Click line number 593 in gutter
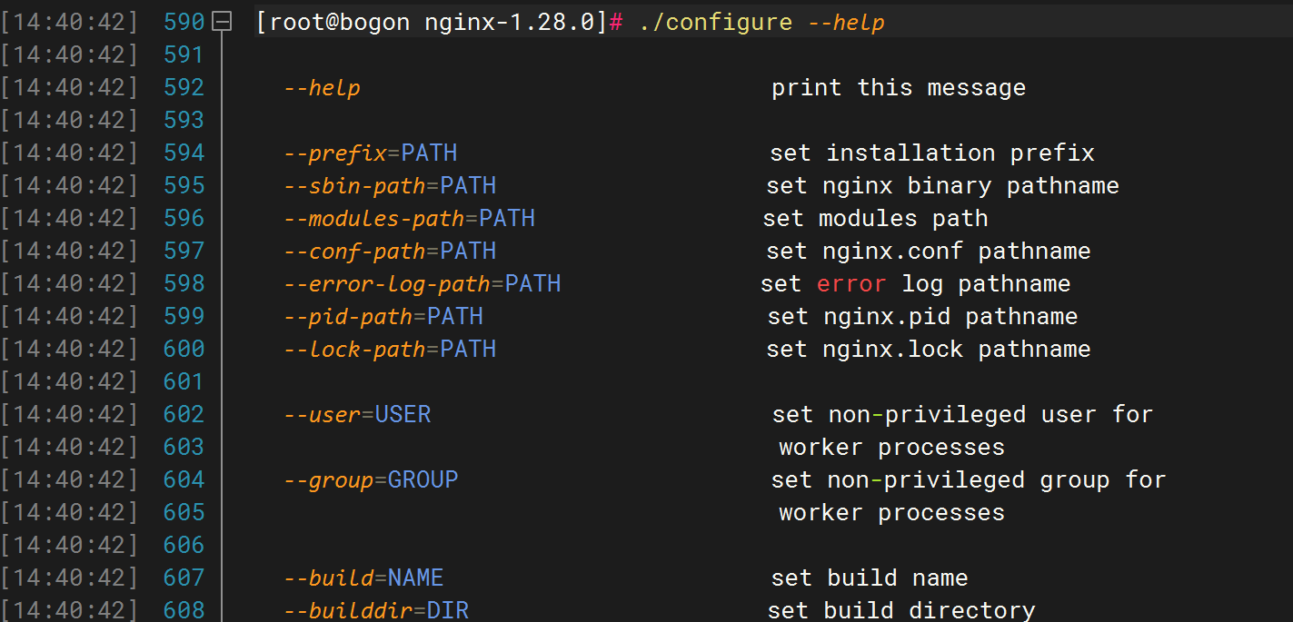1293x622 pixels. (x=184, y=120)
